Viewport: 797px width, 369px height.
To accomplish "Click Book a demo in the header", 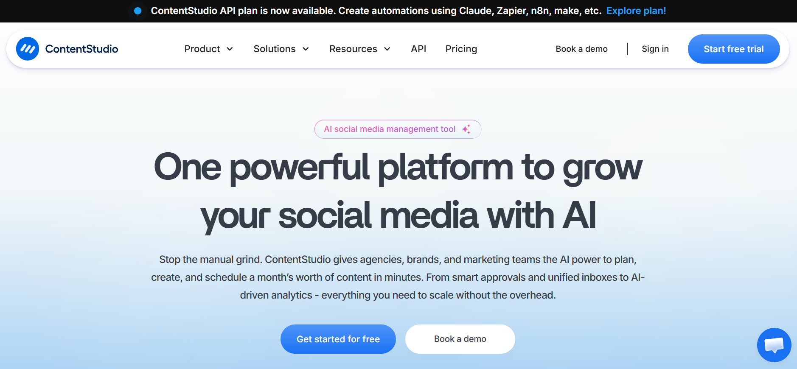I will pyautogui.click(x=581, y=49).
